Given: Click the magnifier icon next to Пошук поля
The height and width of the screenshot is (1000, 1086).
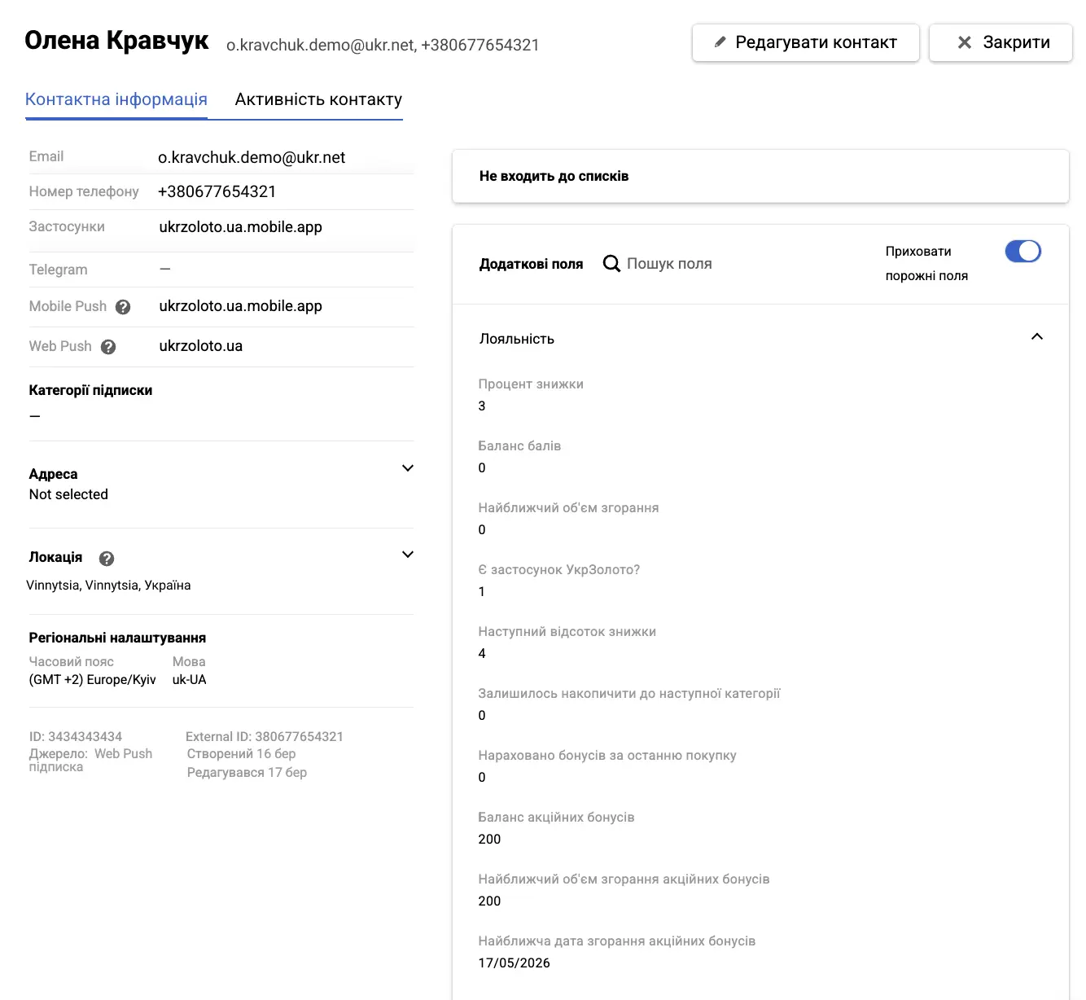Looking at the screenshot, I should pos(611,264).
